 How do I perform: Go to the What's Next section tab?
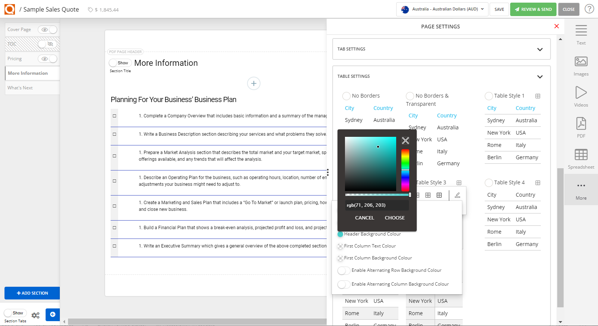click(x=20, y=88)
